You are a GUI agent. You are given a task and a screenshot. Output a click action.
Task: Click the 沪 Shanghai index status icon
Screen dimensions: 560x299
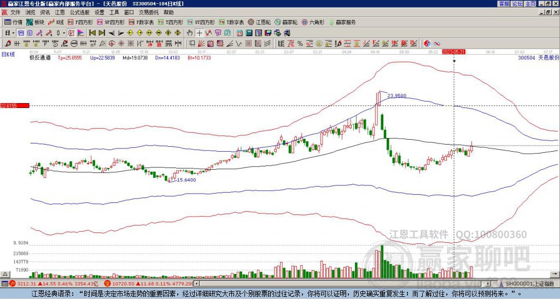tap(13, 284)
